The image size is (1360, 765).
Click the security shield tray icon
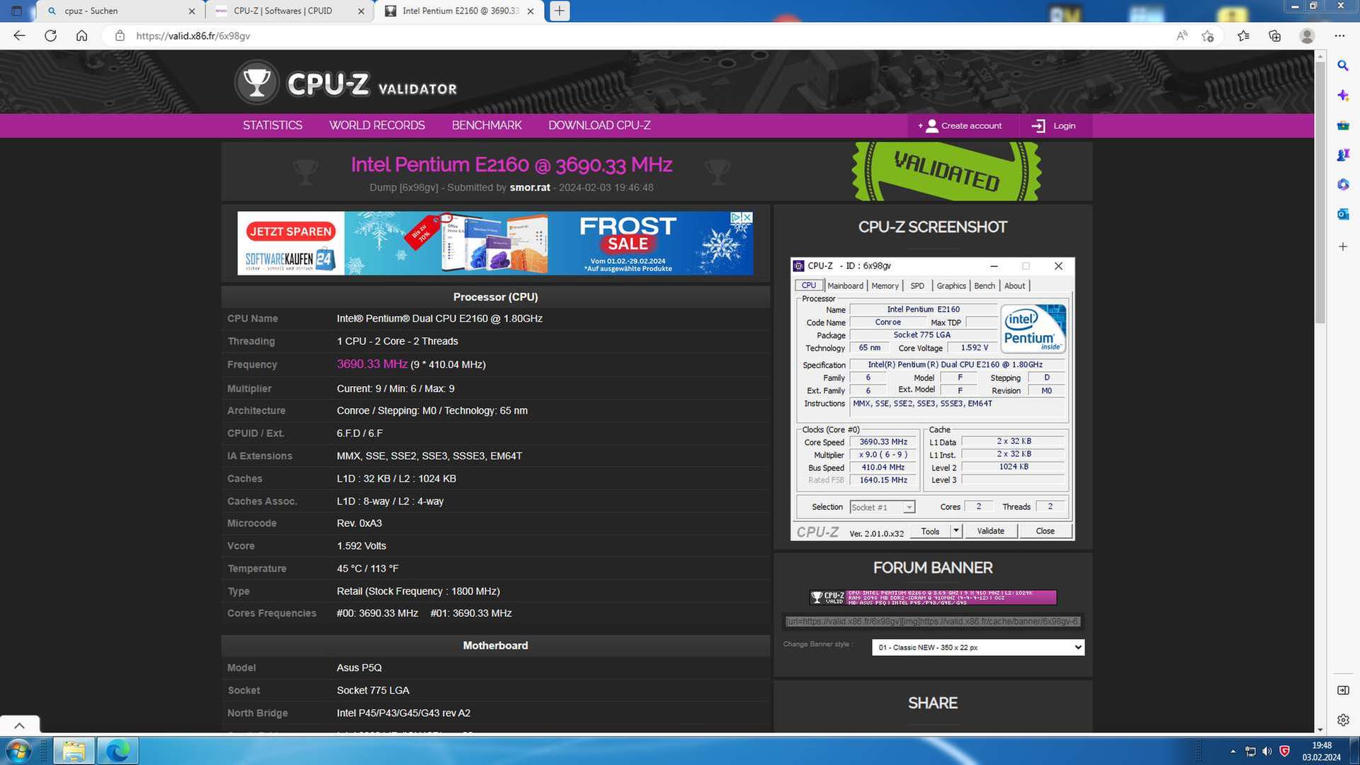[1284, 751]
